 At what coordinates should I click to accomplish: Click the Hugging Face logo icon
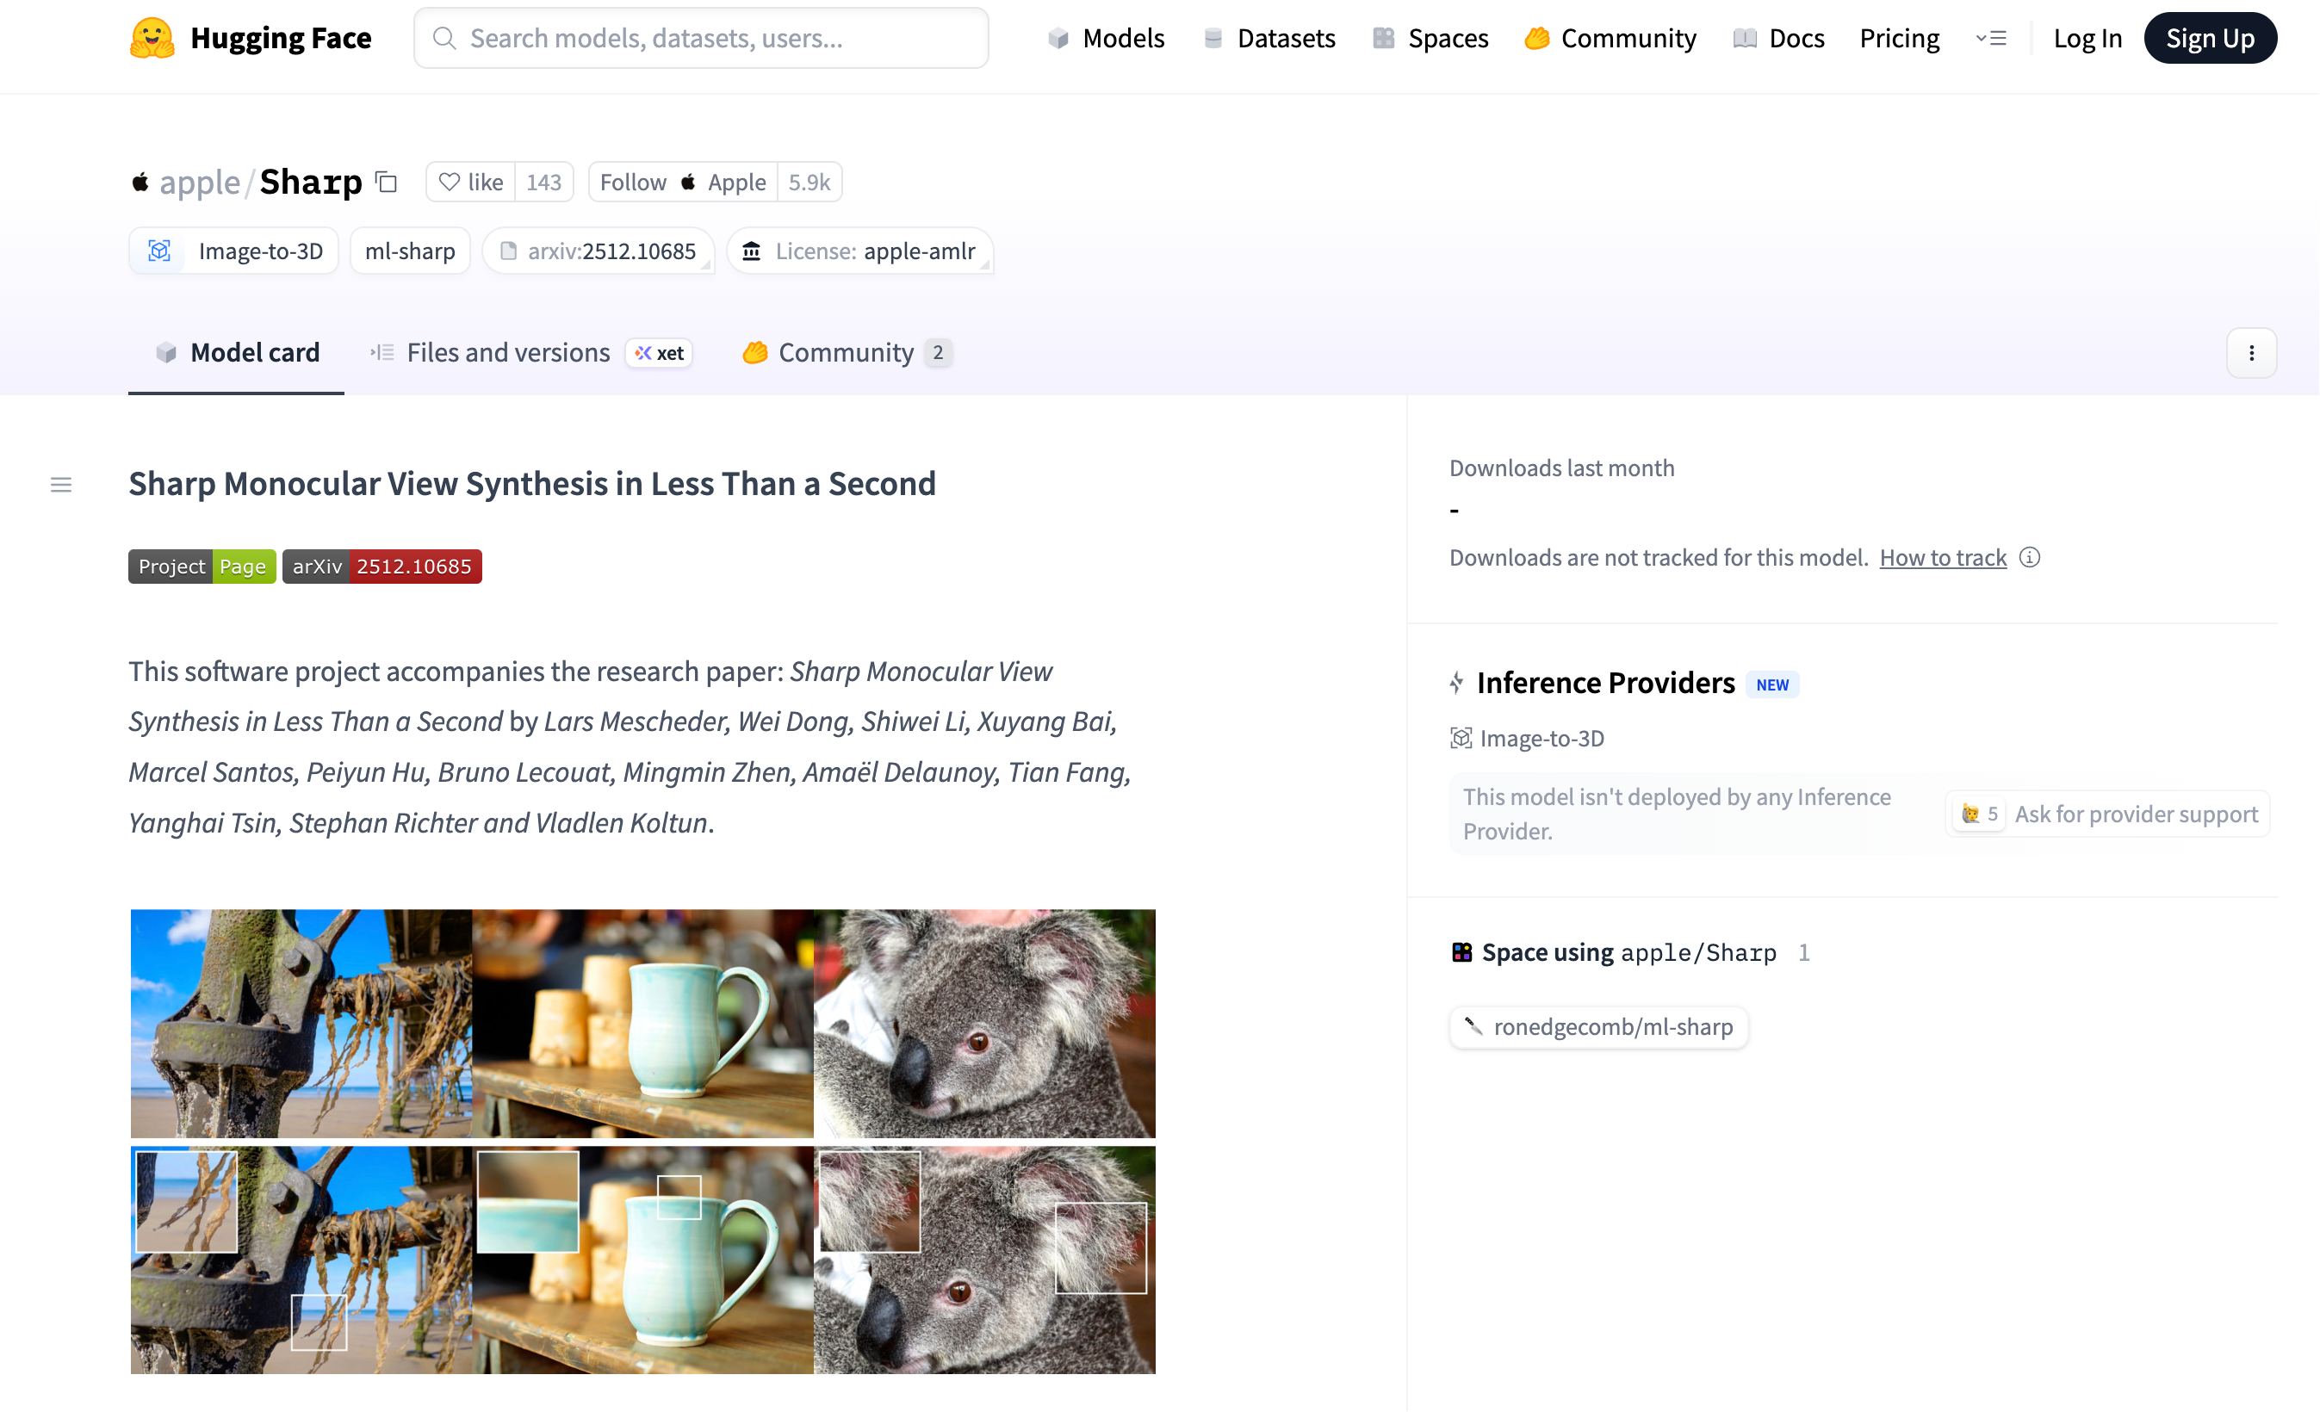point(152,38)
